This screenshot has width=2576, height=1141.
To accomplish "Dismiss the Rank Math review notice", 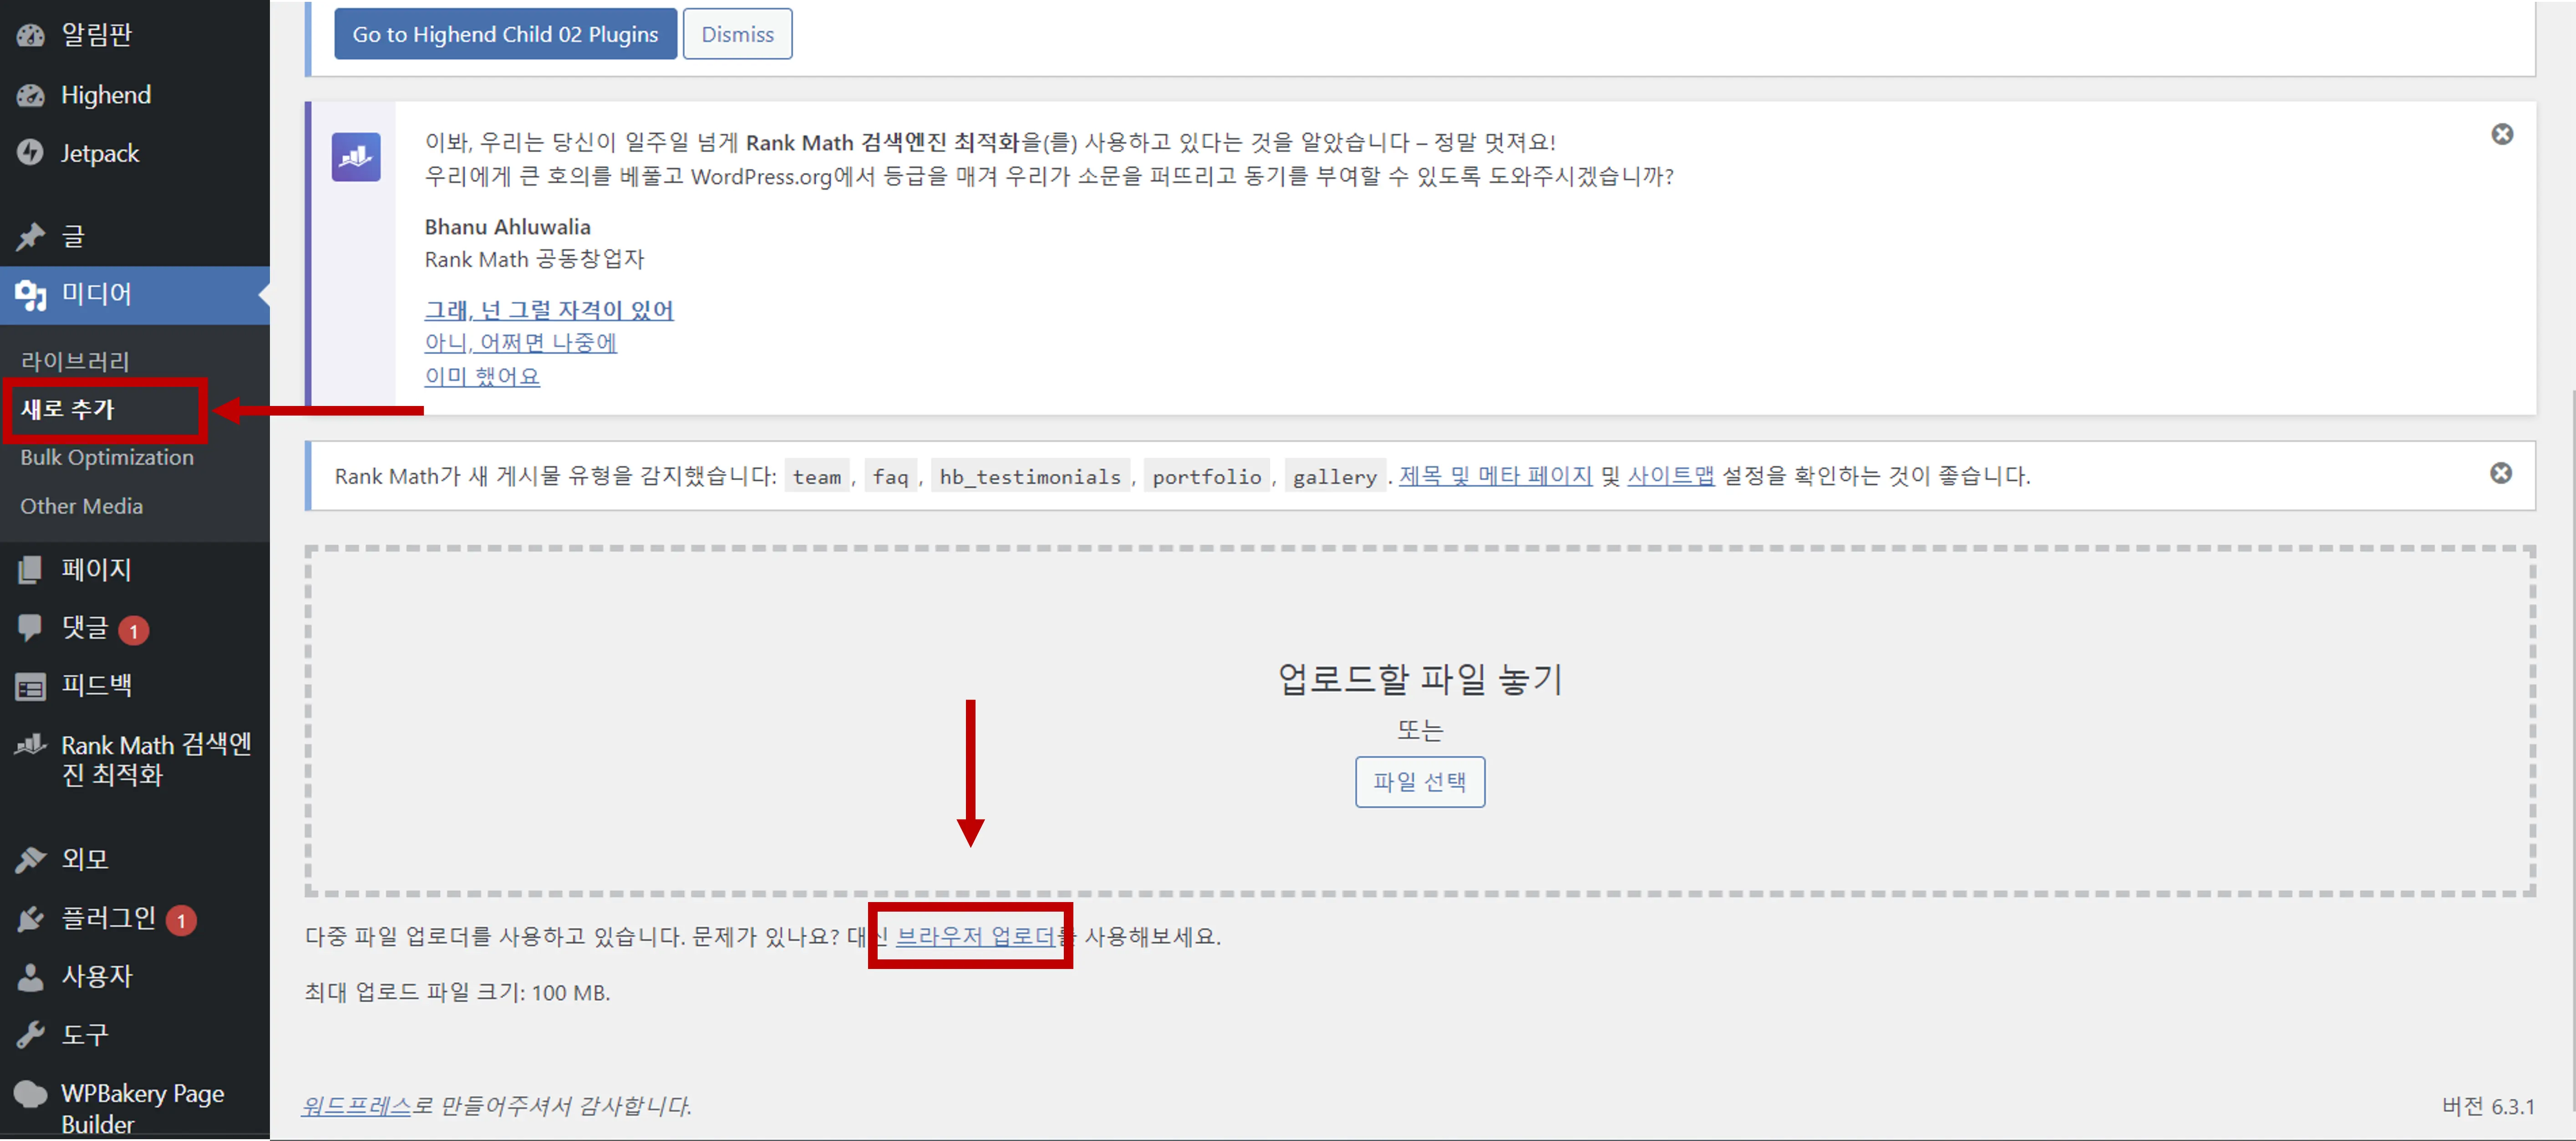I will [2502, 134].
